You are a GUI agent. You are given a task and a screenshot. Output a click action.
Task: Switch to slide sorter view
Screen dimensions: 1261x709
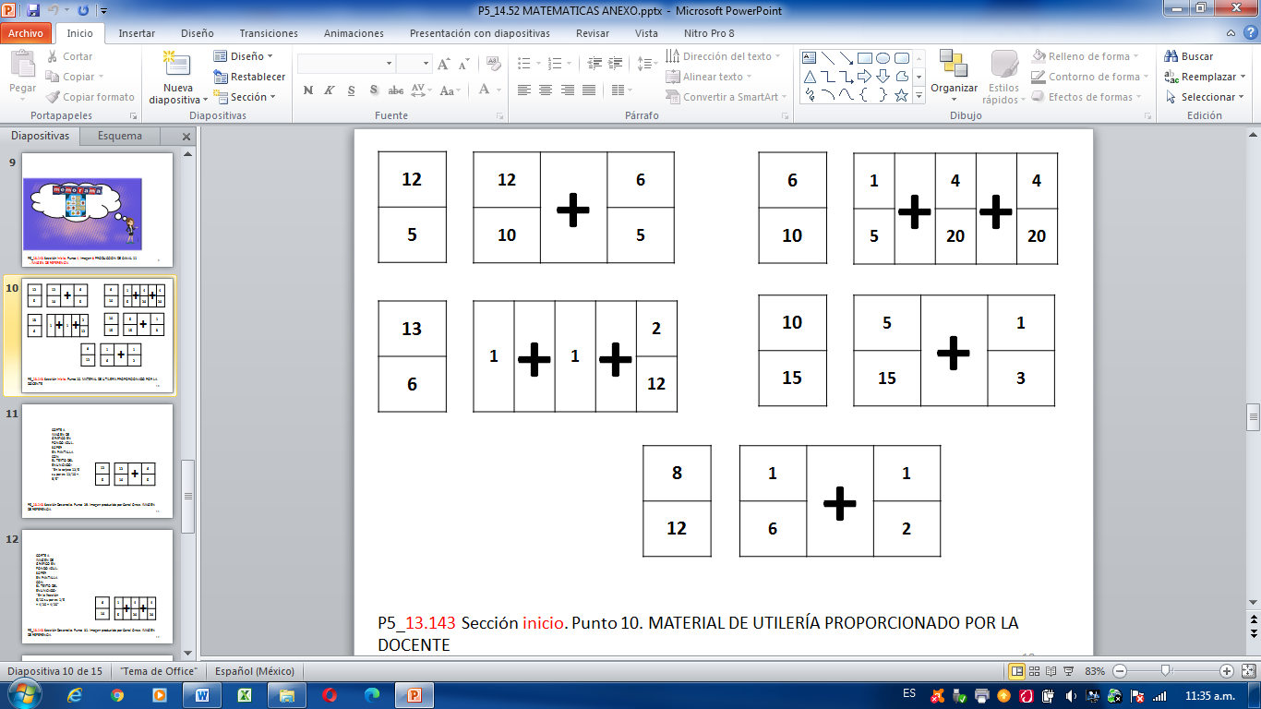click(1034, 671)
